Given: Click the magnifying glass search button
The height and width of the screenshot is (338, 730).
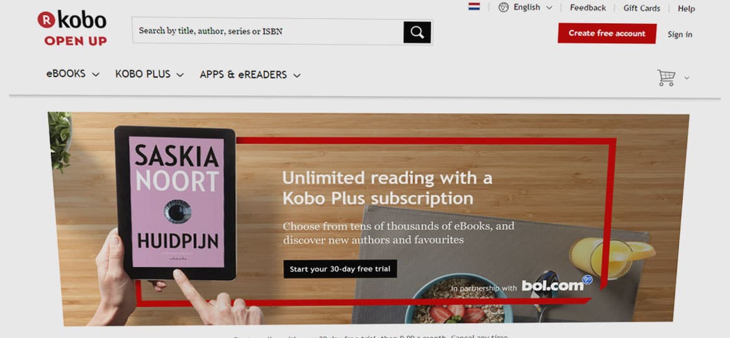Looking at the screenshot, I should coord(417,32).
